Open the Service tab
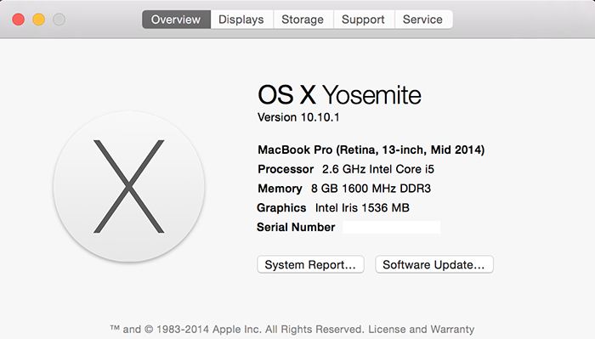This screenshot has width=595, height=339. coord(423,20)
